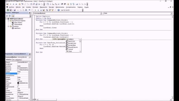The image size is (179, 101).
Task: Collapse the VBAProject (Libro1) tree node
Action: tap(6, 19)
